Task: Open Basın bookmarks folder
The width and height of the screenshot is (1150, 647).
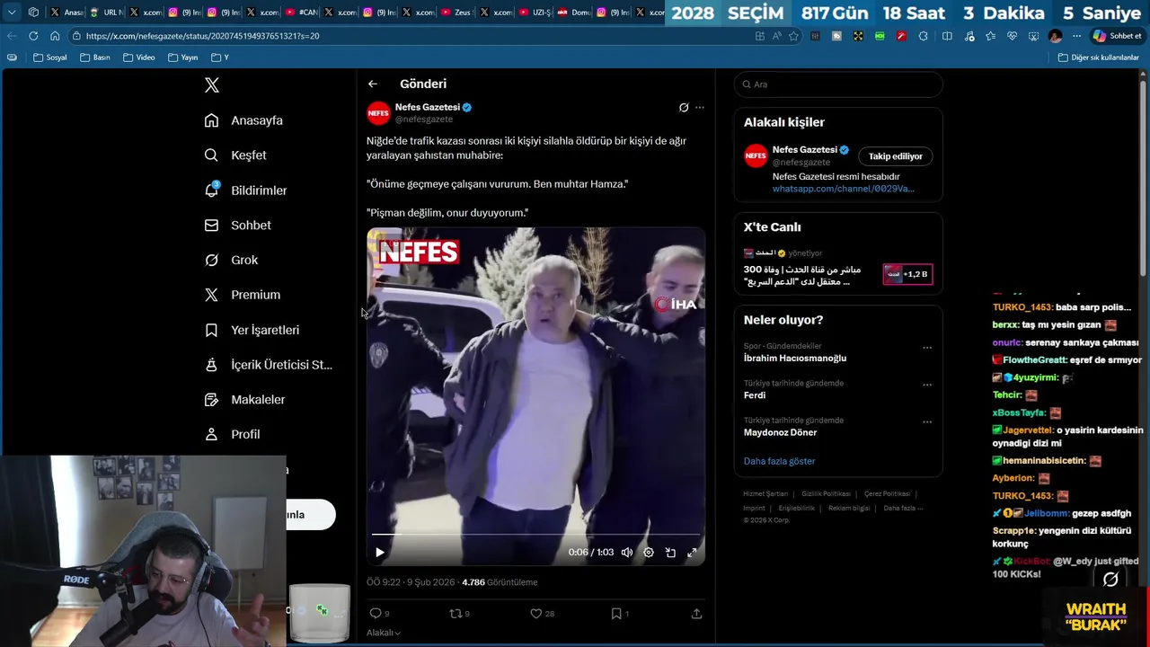Action: click(94, 58)
